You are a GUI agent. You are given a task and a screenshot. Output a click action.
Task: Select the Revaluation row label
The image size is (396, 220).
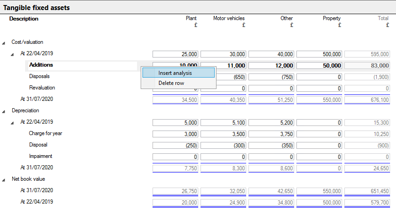point(42,88)
